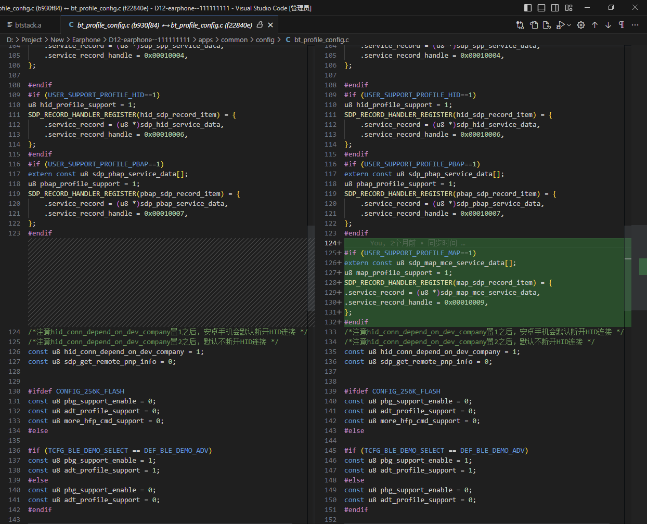Toggle the bottom panel layout icon

541,8
